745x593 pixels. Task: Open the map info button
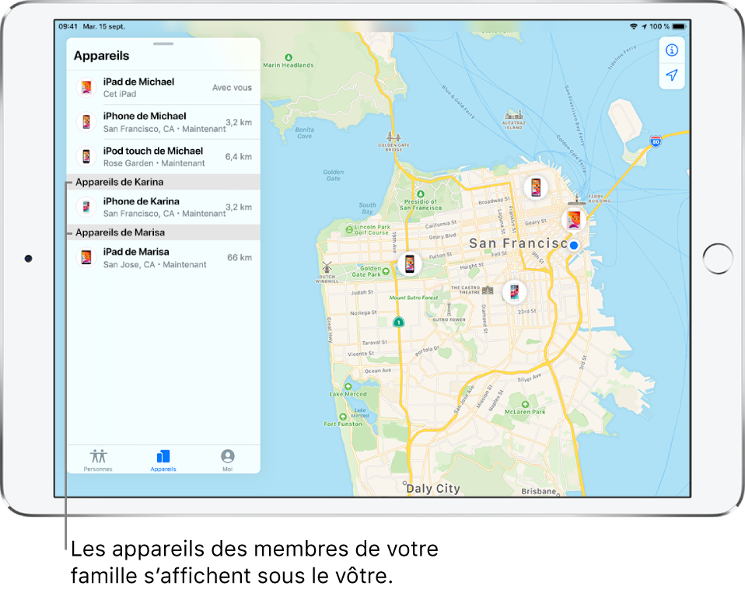point(671,50)
